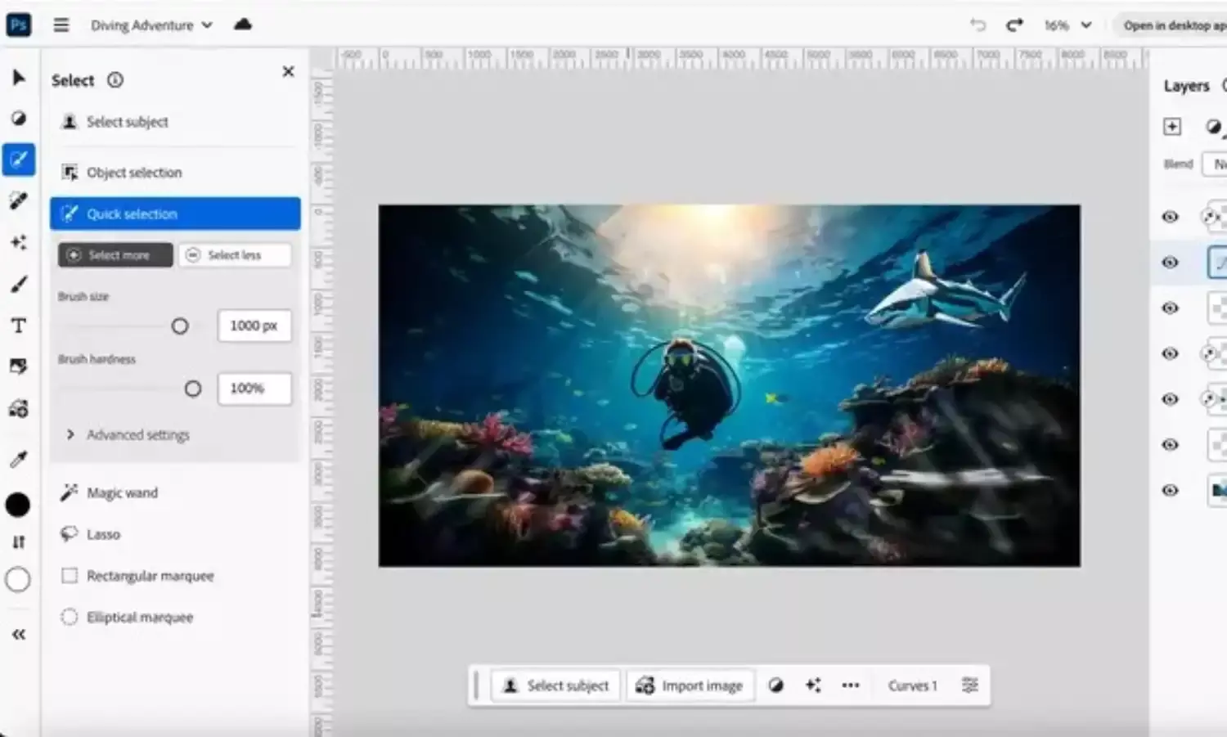This screenshot has height=737, width=1227.
Task: Toggle visibility of fifth layer from top
Action: pos(1171,399)
